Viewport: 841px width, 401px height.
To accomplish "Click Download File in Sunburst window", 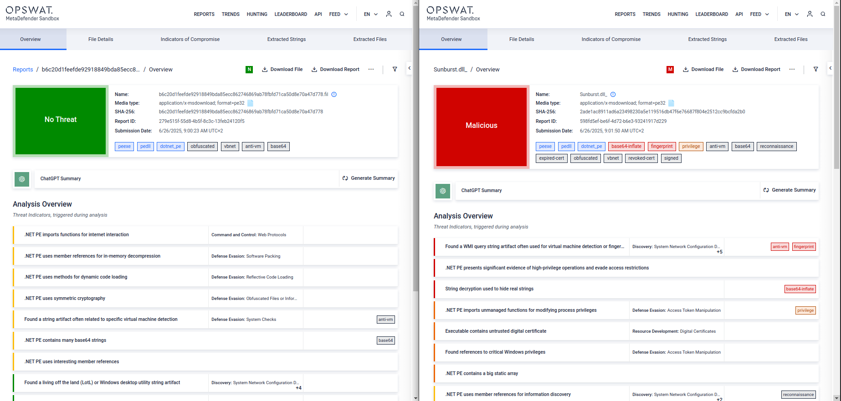I will coord(703,69).
